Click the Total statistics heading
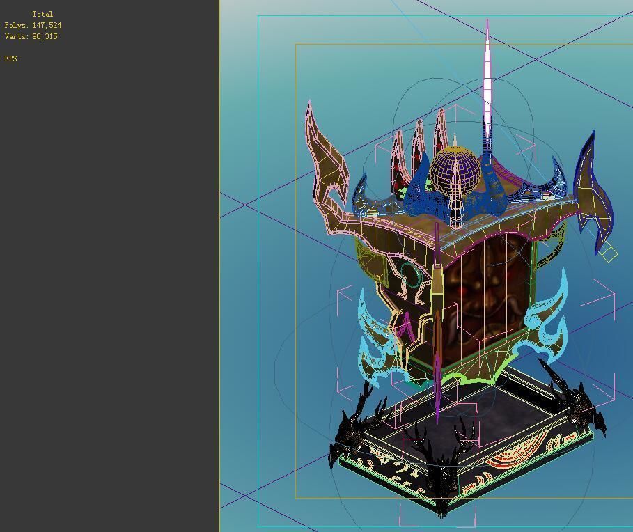This screenshot has width=633, height=532. (42, 14)
